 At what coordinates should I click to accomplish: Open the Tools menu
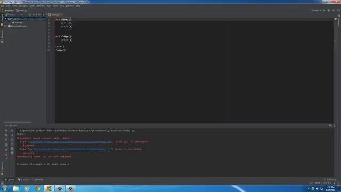click(x=55, y=6)
